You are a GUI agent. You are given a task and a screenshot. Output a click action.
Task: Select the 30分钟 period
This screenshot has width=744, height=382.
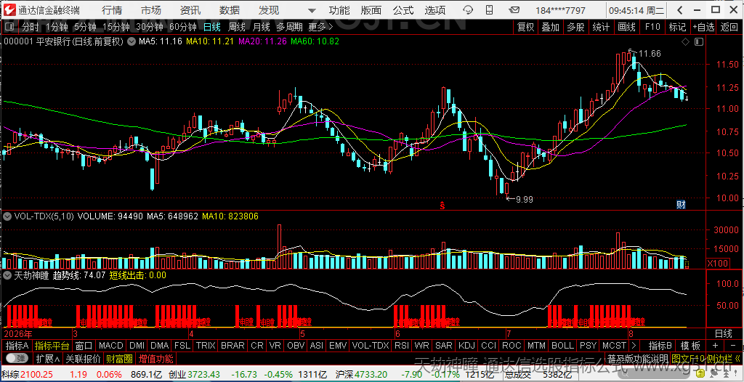point(150,27)
